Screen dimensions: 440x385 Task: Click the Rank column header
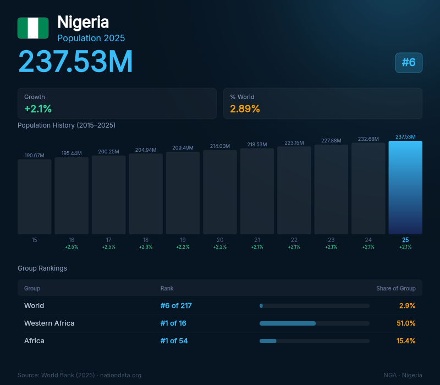[x=167, y=288]
